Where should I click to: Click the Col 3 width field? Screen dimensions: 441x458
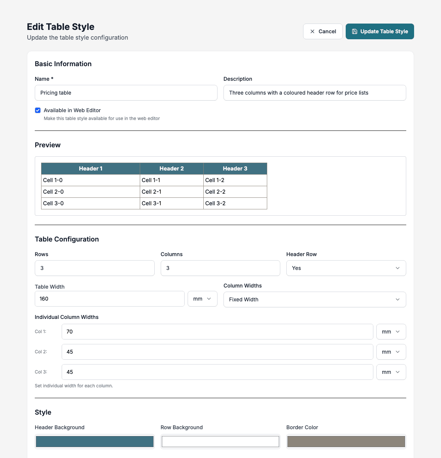pyautogui.click(x=218, y=372)
